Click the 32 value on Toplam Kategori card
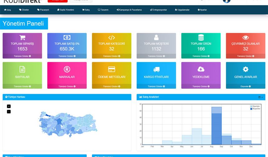Image resolution: width=268 pixels, height=157 pixels. 112,49
